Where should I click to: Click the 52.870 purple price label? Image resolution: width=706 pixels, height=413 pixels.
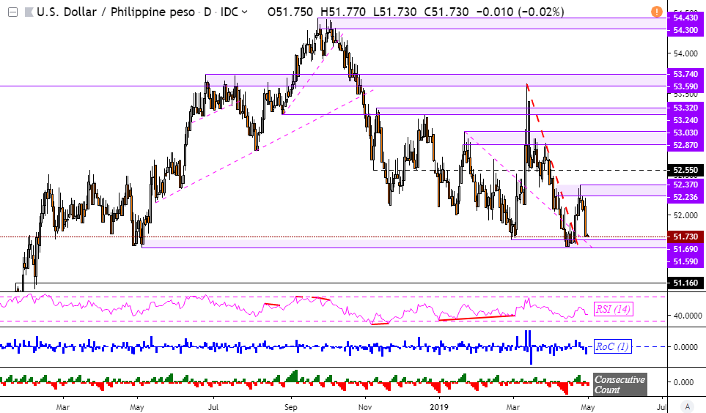[685, 145]
